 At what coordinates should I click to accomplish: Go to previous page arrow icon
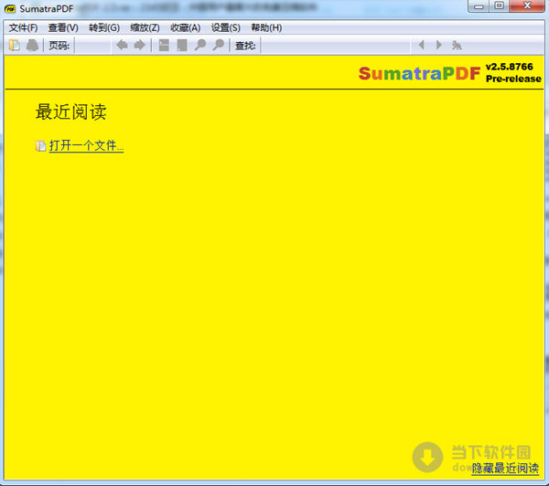tap(122, 46)
